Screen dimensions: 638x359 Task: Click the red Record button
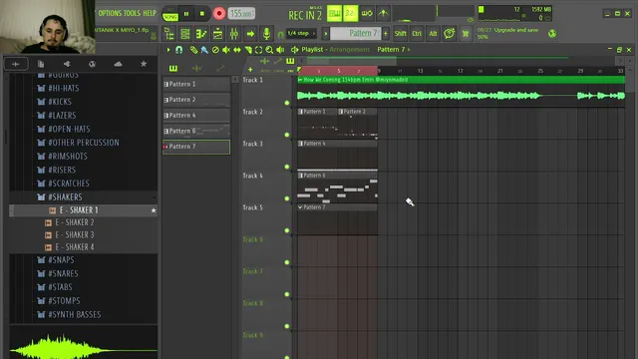pyautogui.click(x=219, y=14)
